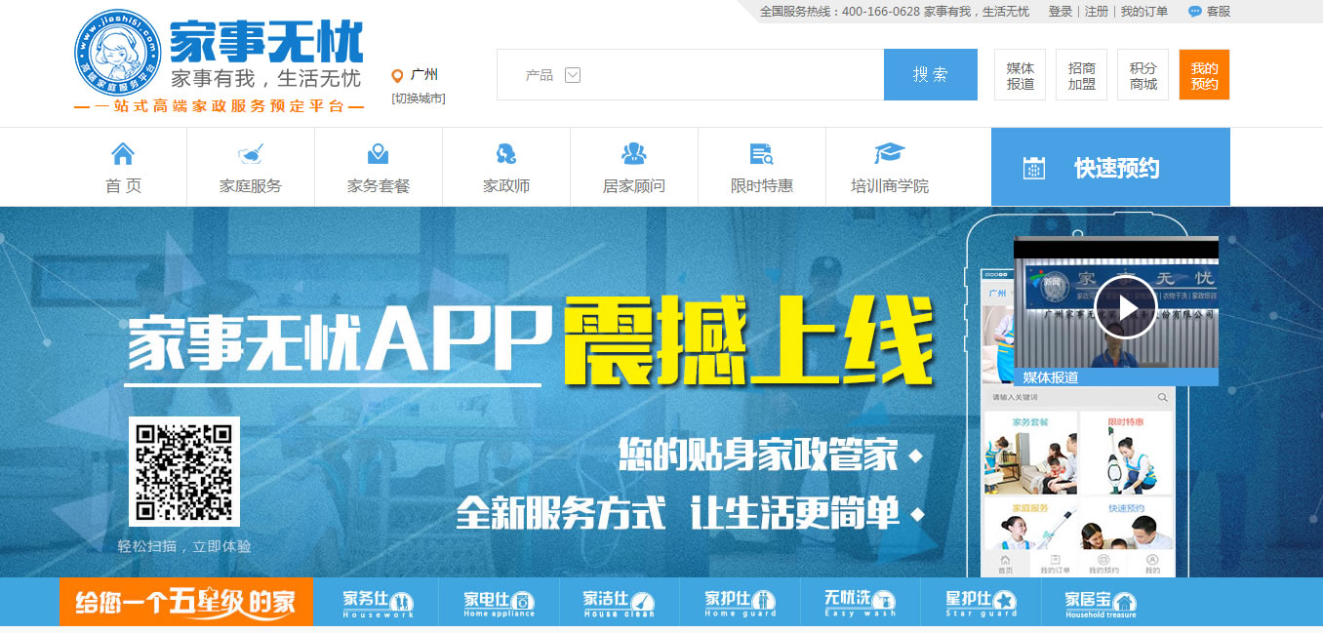1323x633 pixels.
Task: Click the 注册 link in the top bar
Action: click(1097, 12)
